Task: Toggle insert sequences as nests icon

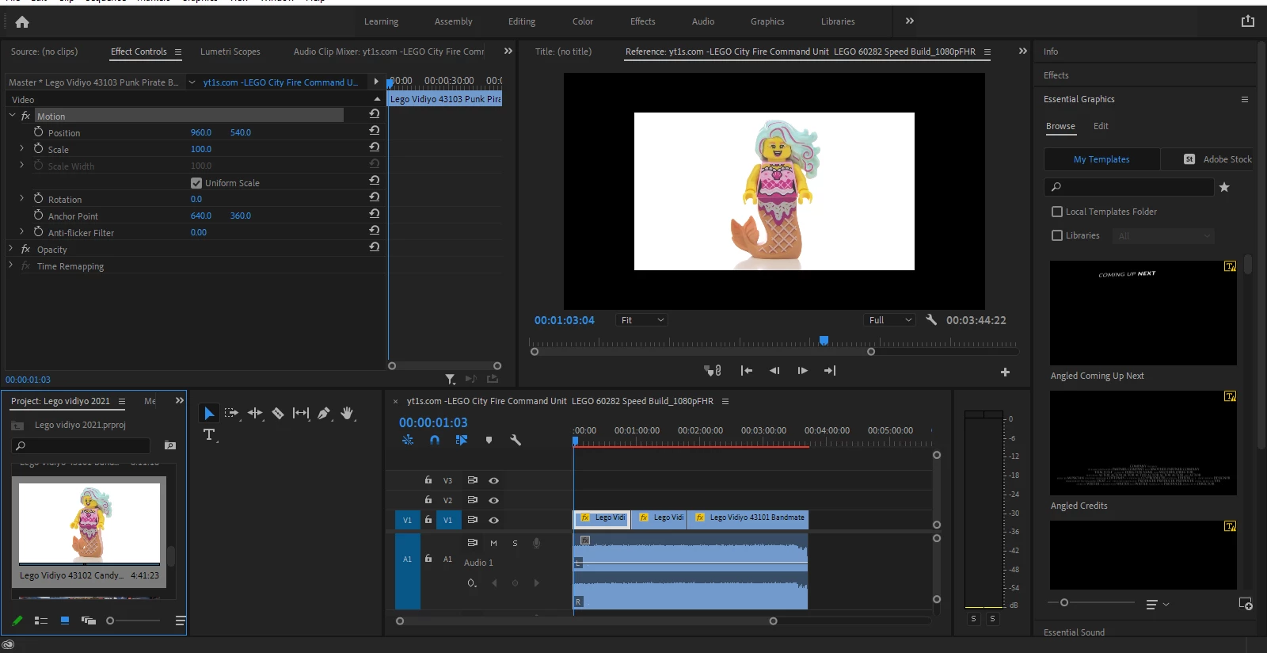Action: 408,440
